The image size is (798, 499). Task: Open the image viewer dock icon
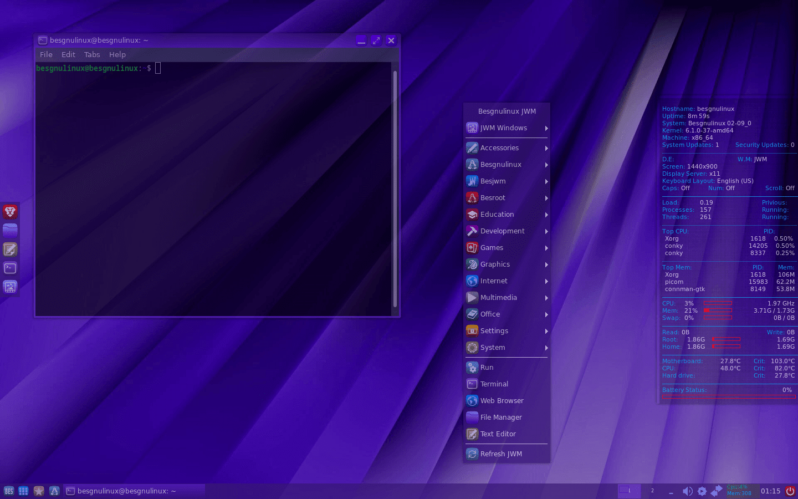(x=10, y=287)
